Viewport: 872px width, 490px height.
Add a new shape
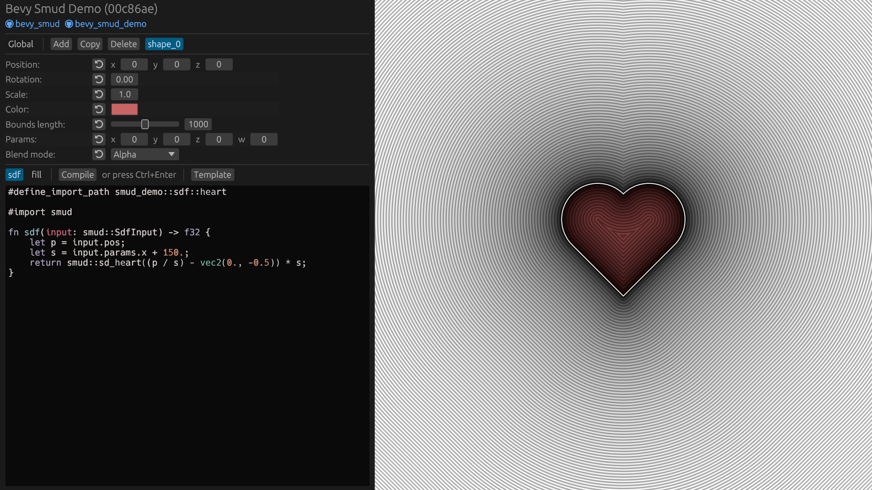[61, 44]
